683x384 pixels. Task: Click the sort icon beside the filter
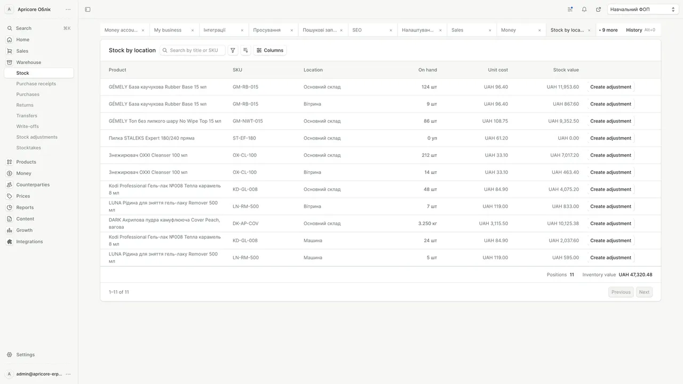(245, 50)
